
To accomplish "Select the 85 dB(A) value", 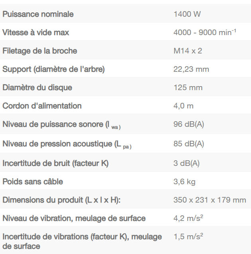I will [x=189, y=144].
